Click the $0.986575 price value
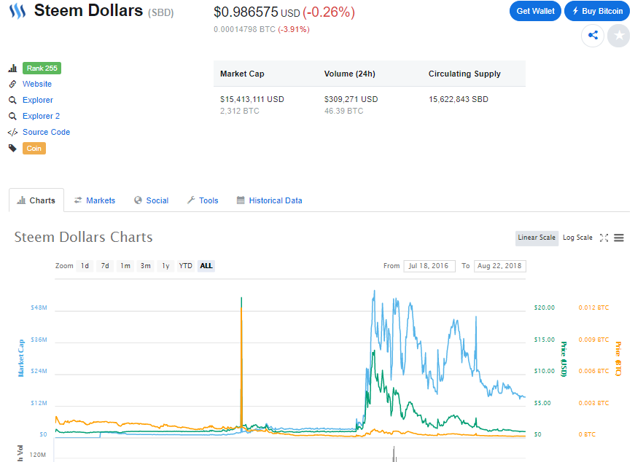This screenshot has height=462, width=635. 246,12
